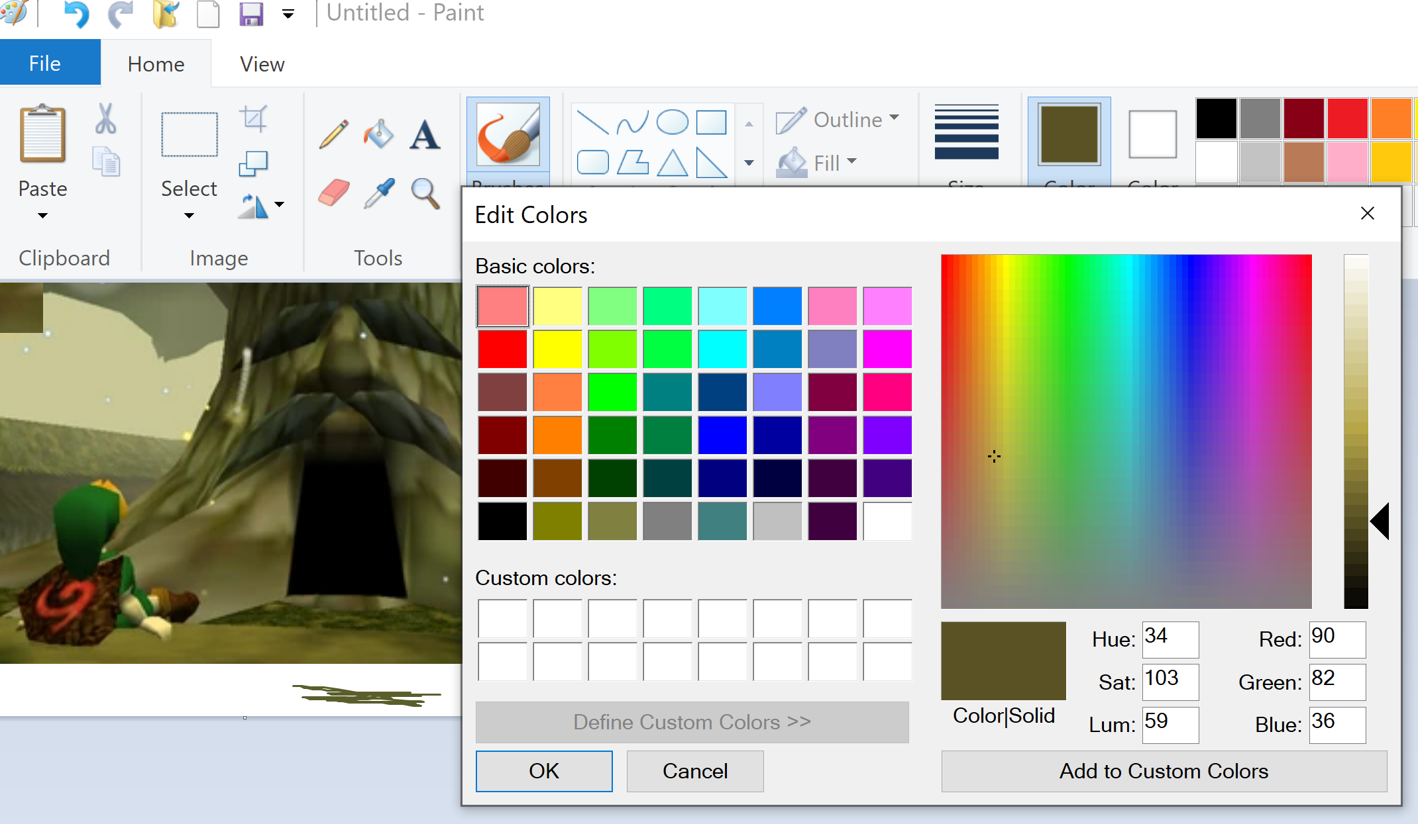Select the Right triangle shape
Image resolution: width=1418 pixels, height=824 pixels.
(x=712, y=163)
